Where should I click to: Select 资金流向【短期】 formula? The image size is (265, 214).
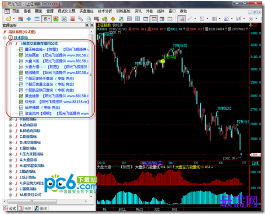57,113
